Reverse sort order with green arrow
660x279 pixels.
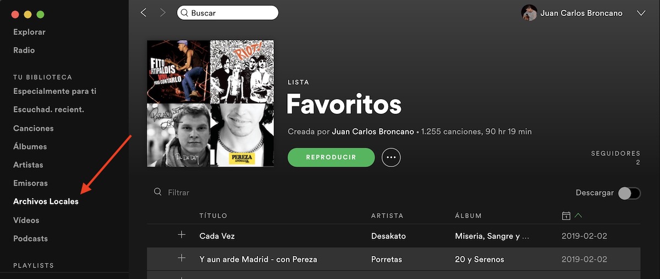click(578, 216)
